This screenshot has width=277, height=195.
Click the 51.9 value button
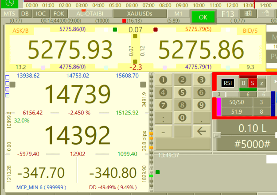pyautogui.click(x=237, y=111)
